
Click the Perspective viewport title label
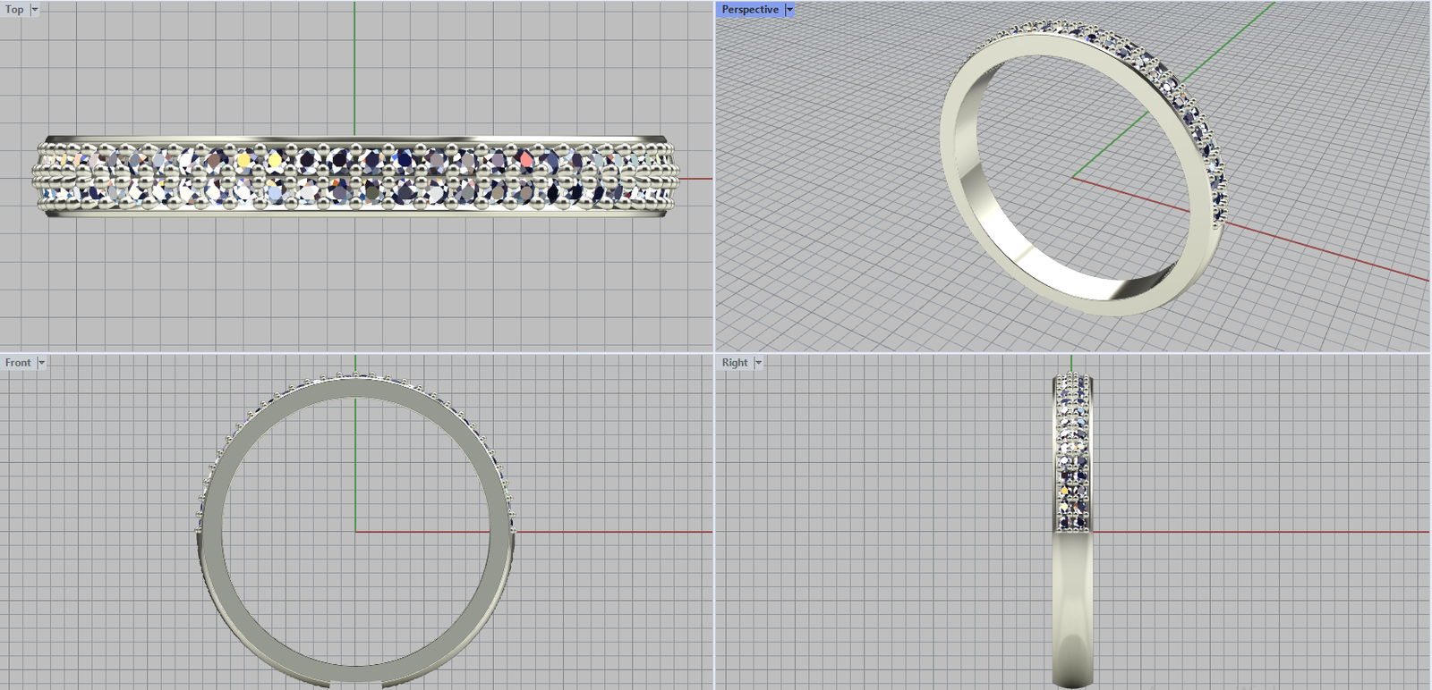pos(750,10)
